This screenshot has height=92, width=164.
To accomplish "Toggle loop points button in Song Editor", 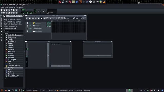I will click(53, 18).
